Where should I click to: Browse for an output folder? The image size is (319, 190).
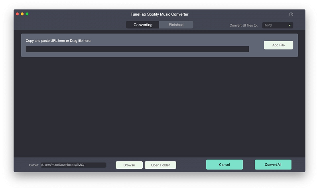pos(129,165)
